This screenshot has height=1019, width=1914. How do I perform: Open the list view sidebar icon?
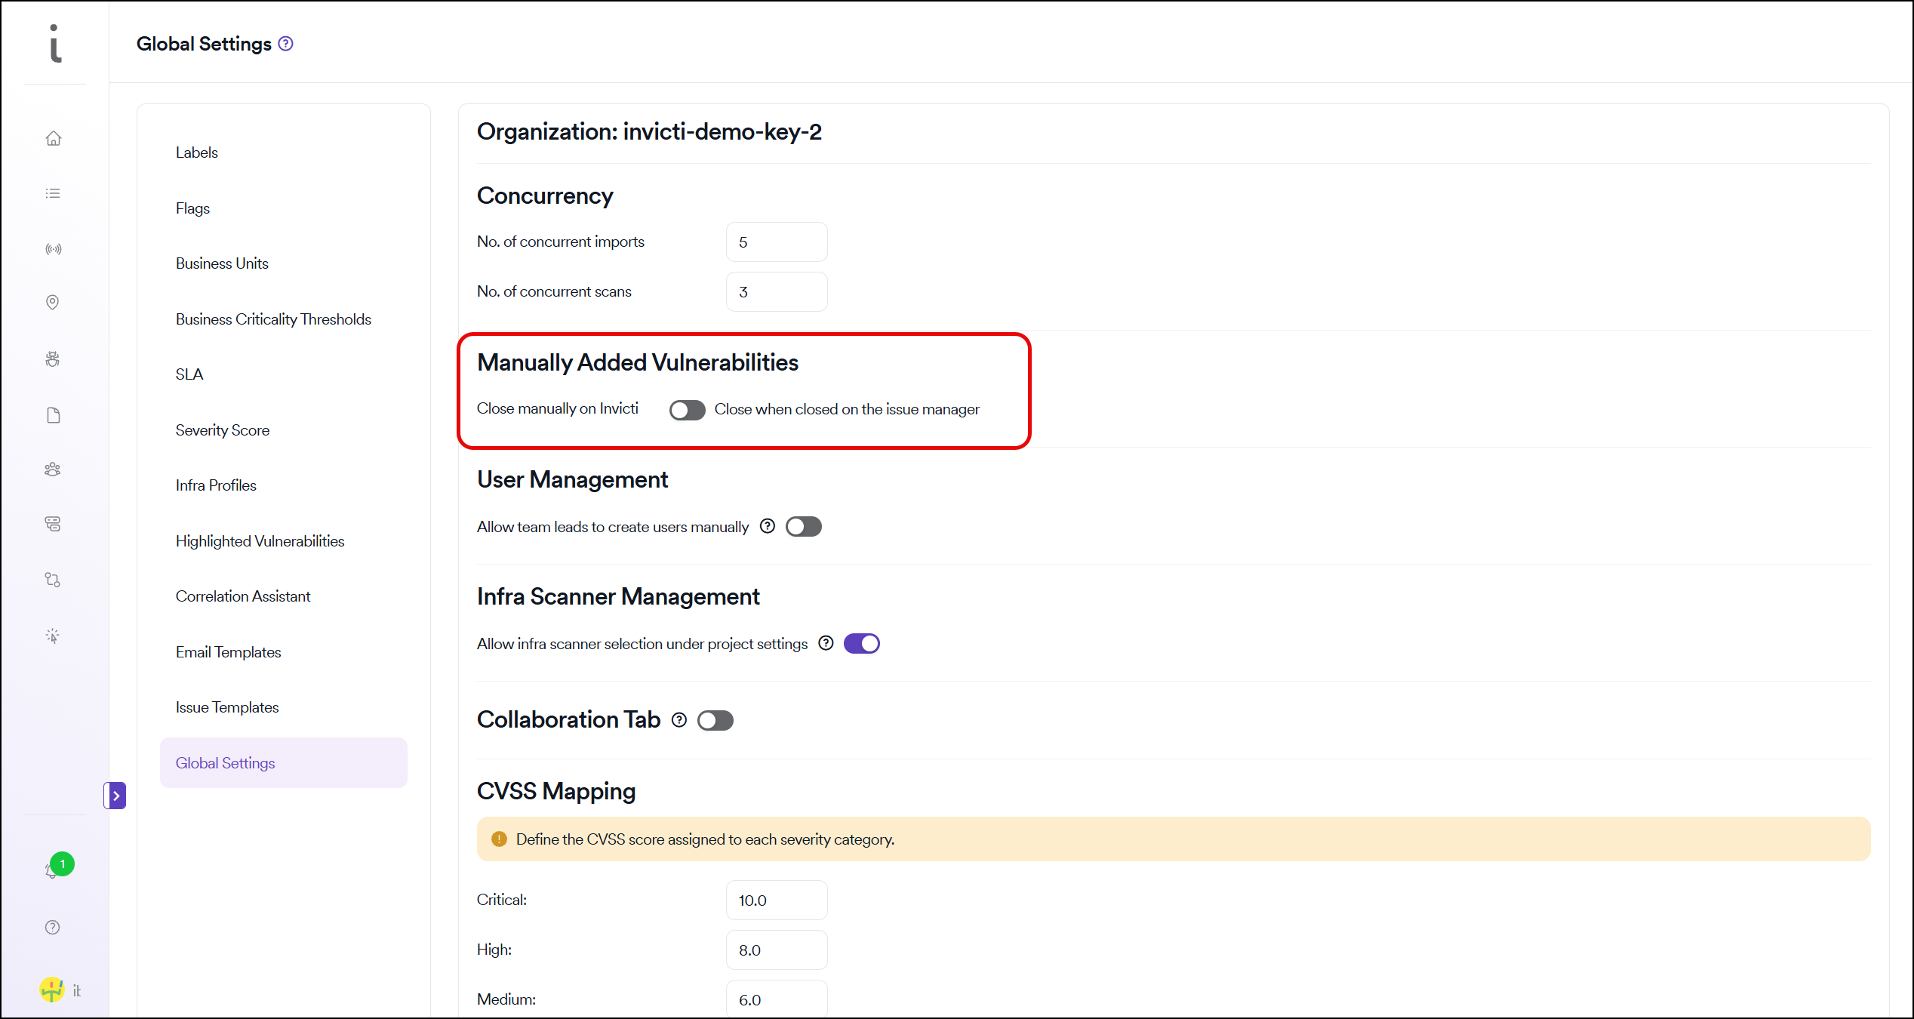[53, 193]
